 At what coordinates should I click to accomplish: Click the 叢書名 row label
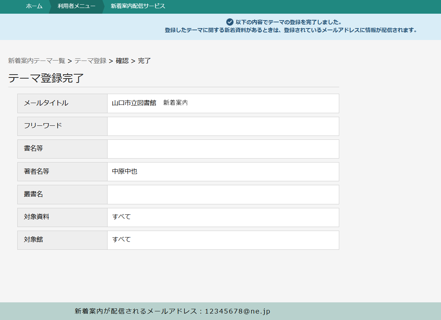click(x=34, y=194)
